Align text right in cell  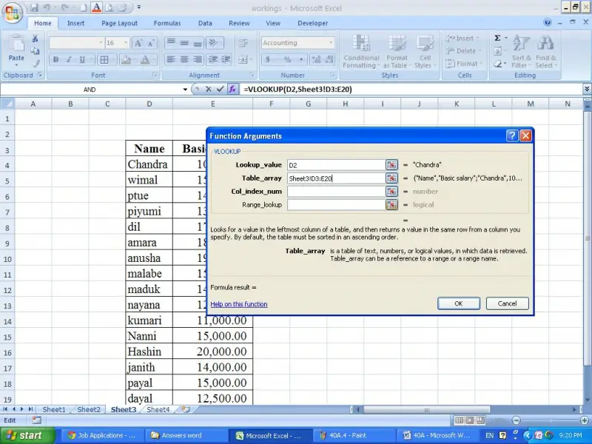click(x=198, y=60)
